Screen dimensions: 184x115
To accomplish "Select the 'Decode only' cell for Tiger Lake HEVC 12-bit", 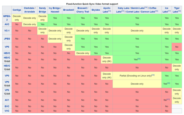I will coord(177,68).
